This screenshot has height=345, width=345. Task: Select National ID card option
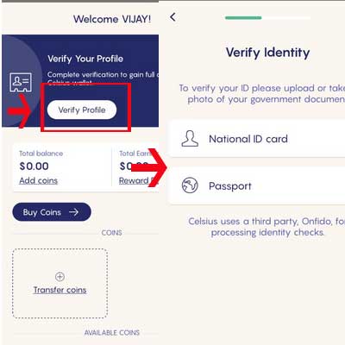tap(257, 139)
